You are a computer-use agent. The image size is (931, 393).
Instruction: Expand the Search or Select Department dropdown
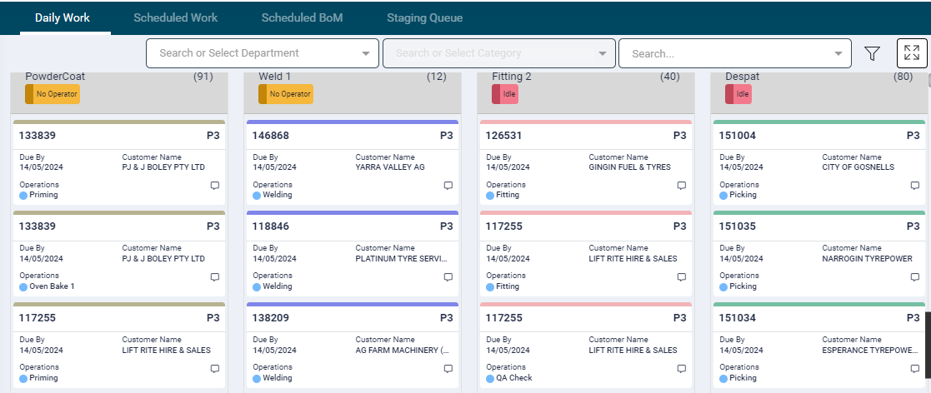[365, 54]
